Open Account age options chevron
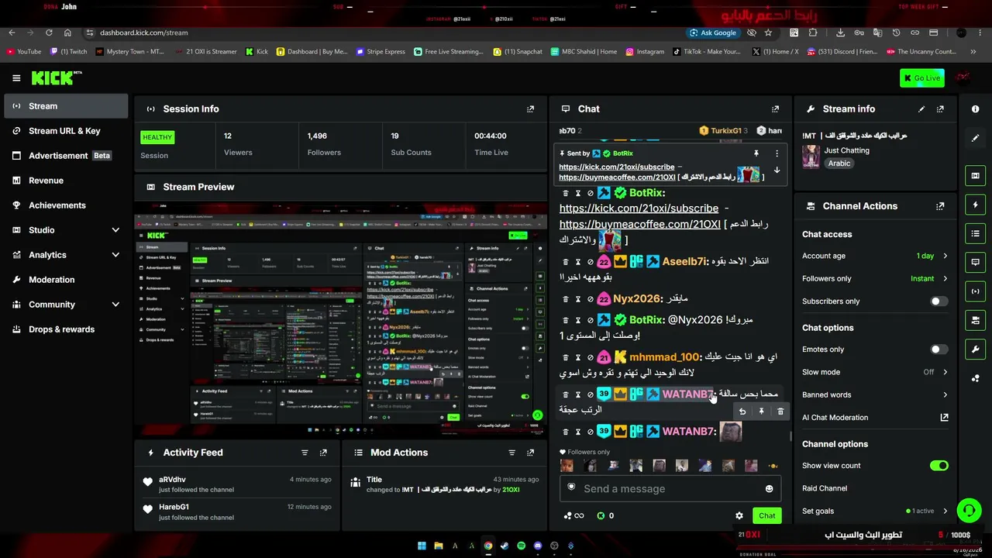Viewport: 992px width, 558px height. tap(945, 256)
